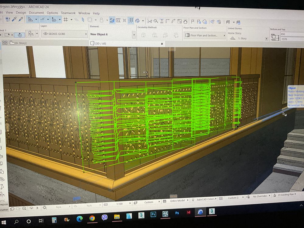Screen dimensions: 304x228
Task: Open InDesign from the taskbar
Action: tap(188, 212)
